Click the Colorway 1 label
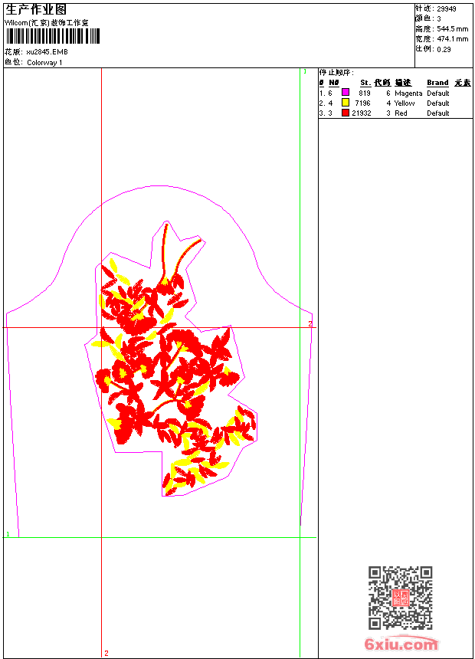This screenshot has height=659, width=475. [44, 63]
